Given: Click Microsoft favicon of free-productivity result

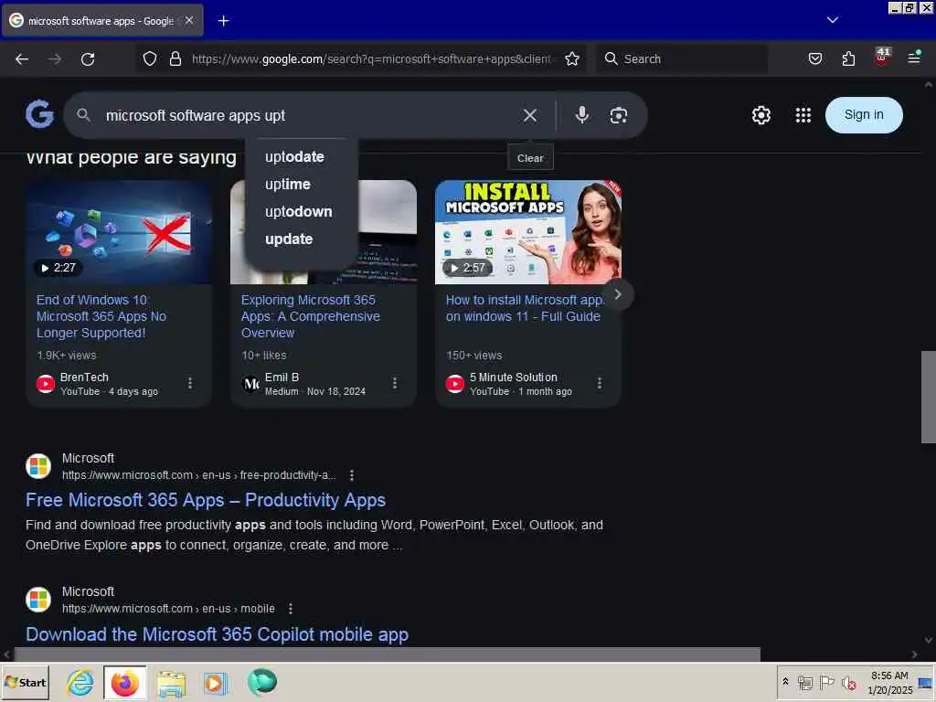Looking at the screenshot, I should click(x=38, y=466).
